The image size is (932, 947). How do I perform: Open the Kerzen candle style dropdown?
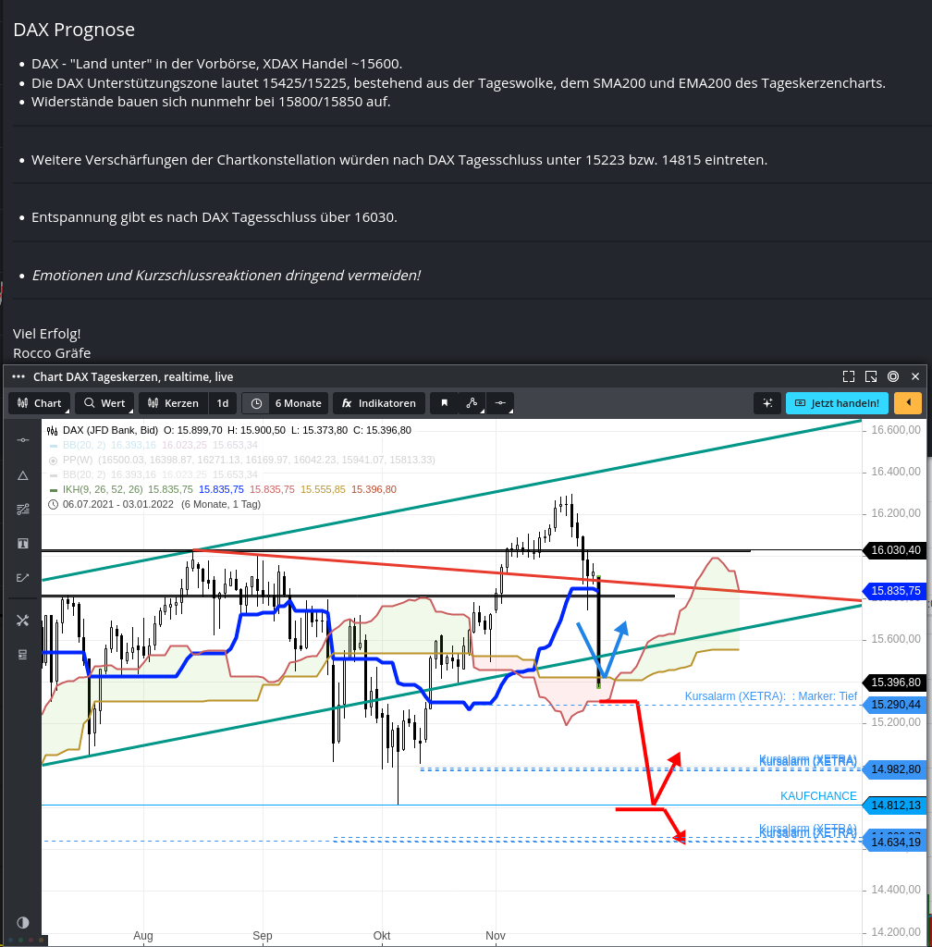173,403
